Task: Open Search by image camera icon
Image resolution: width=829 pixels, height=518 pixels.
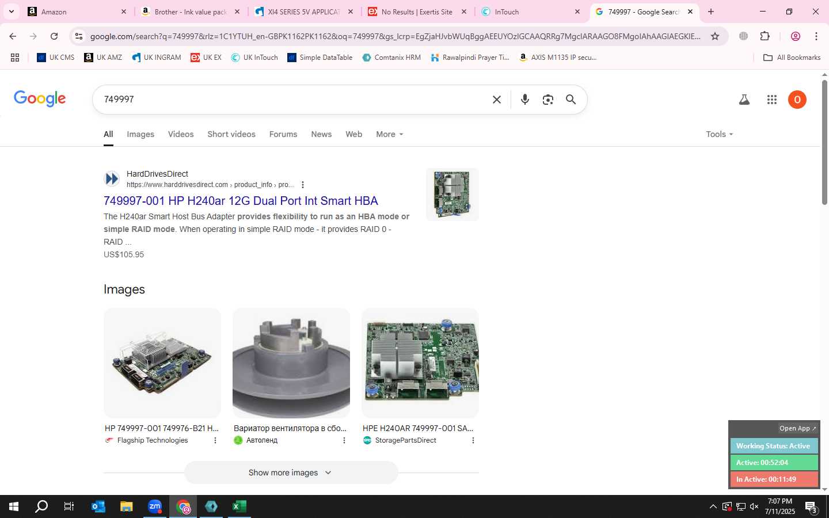Action: click(x=548, y=100)
